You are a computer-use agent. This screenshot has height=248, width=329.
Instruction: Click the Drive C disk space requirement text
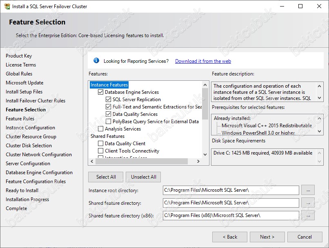coord(263,153)
